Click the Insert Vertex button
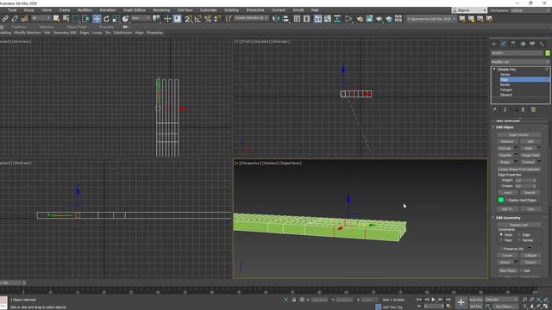The image size is (552, 310). (x=518, y=135)
